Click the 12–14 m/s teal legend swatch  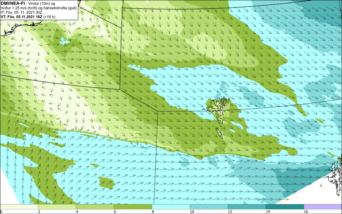[247, 207]
